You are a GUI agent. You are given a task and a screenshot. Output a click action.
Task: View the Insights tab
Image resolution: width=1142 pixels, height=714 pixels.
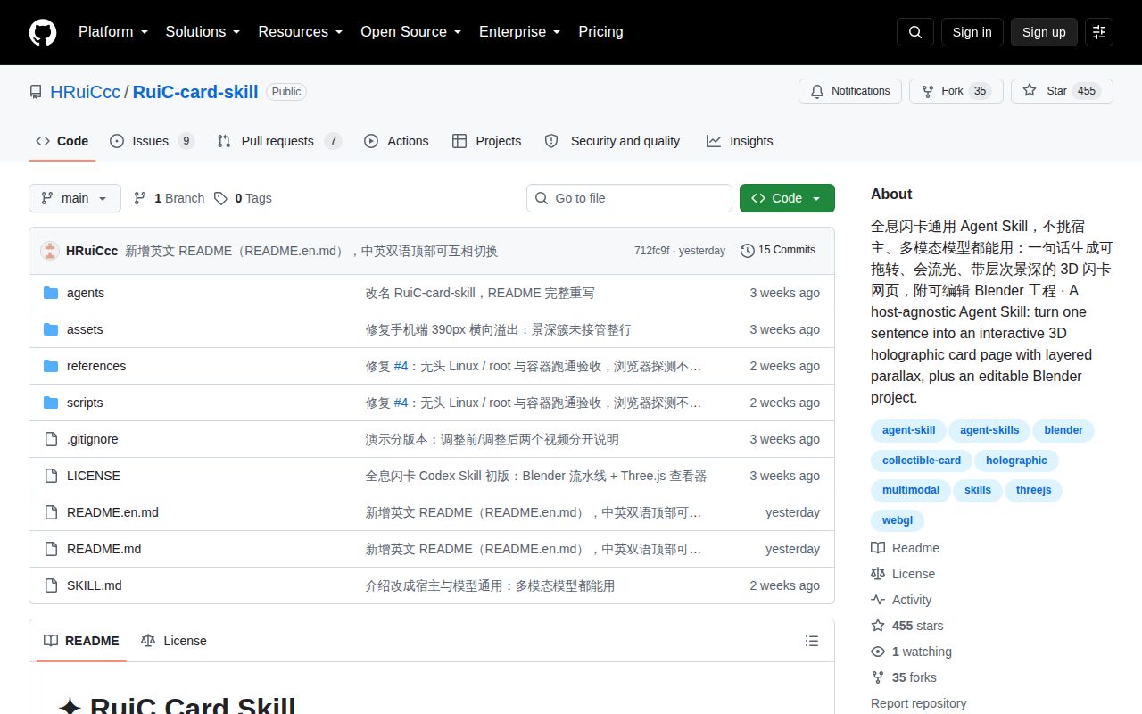point(740,141)
